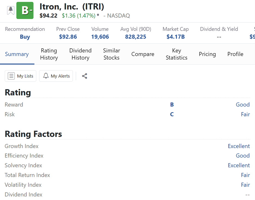Click the share icon

pos(84,76)
